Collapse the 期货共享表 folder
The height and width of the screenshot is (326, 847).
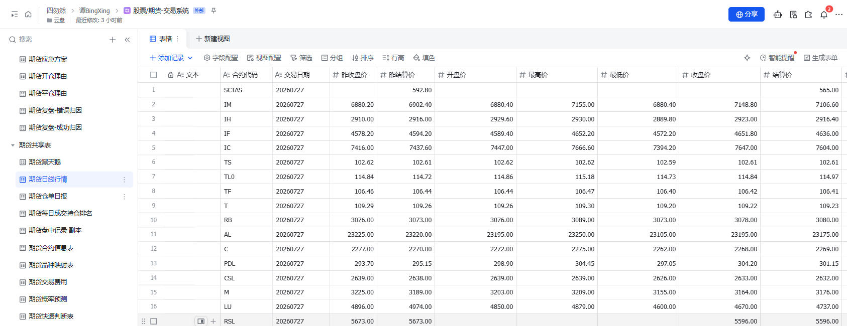[x=13, y=145]
